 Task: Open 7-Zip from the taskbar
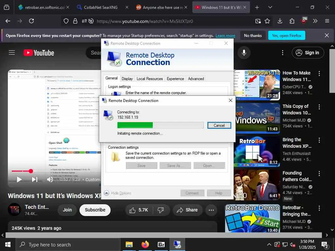tap(161, 244)
